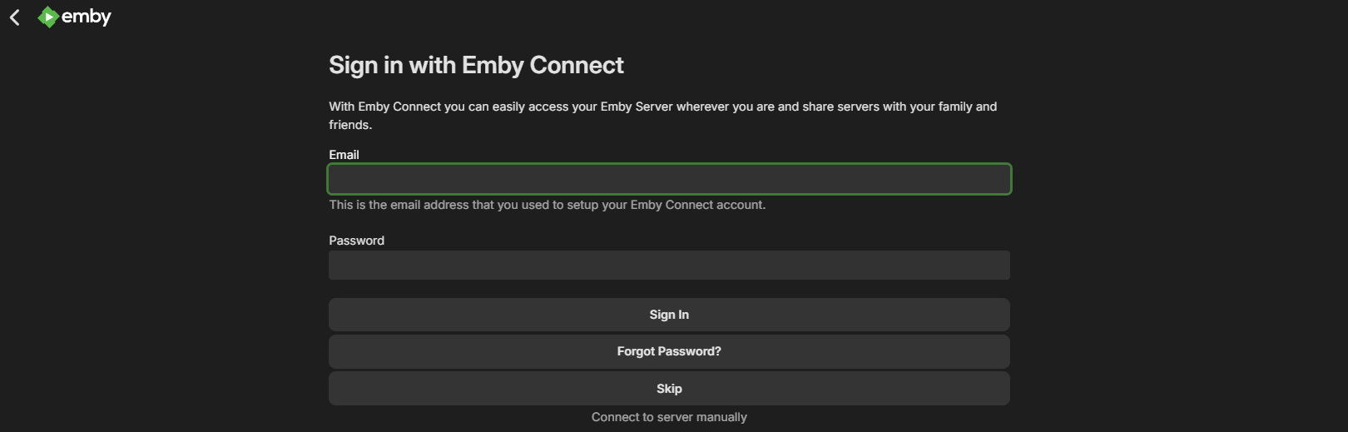The width and height of the screenshot is (1348, 432).
Task: Click the Email field label
Action: pos(344,155)
